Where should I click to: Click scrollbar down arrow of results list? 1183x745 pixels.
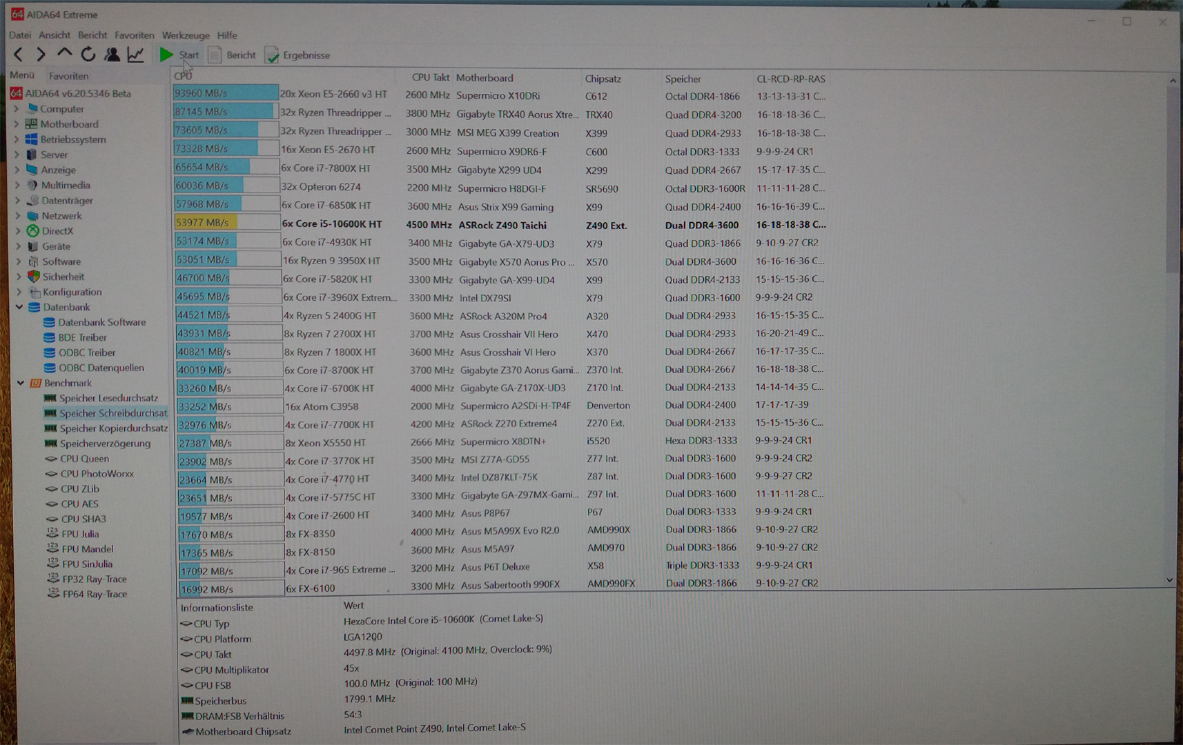pyautogui.click(x=1169, y=579)
